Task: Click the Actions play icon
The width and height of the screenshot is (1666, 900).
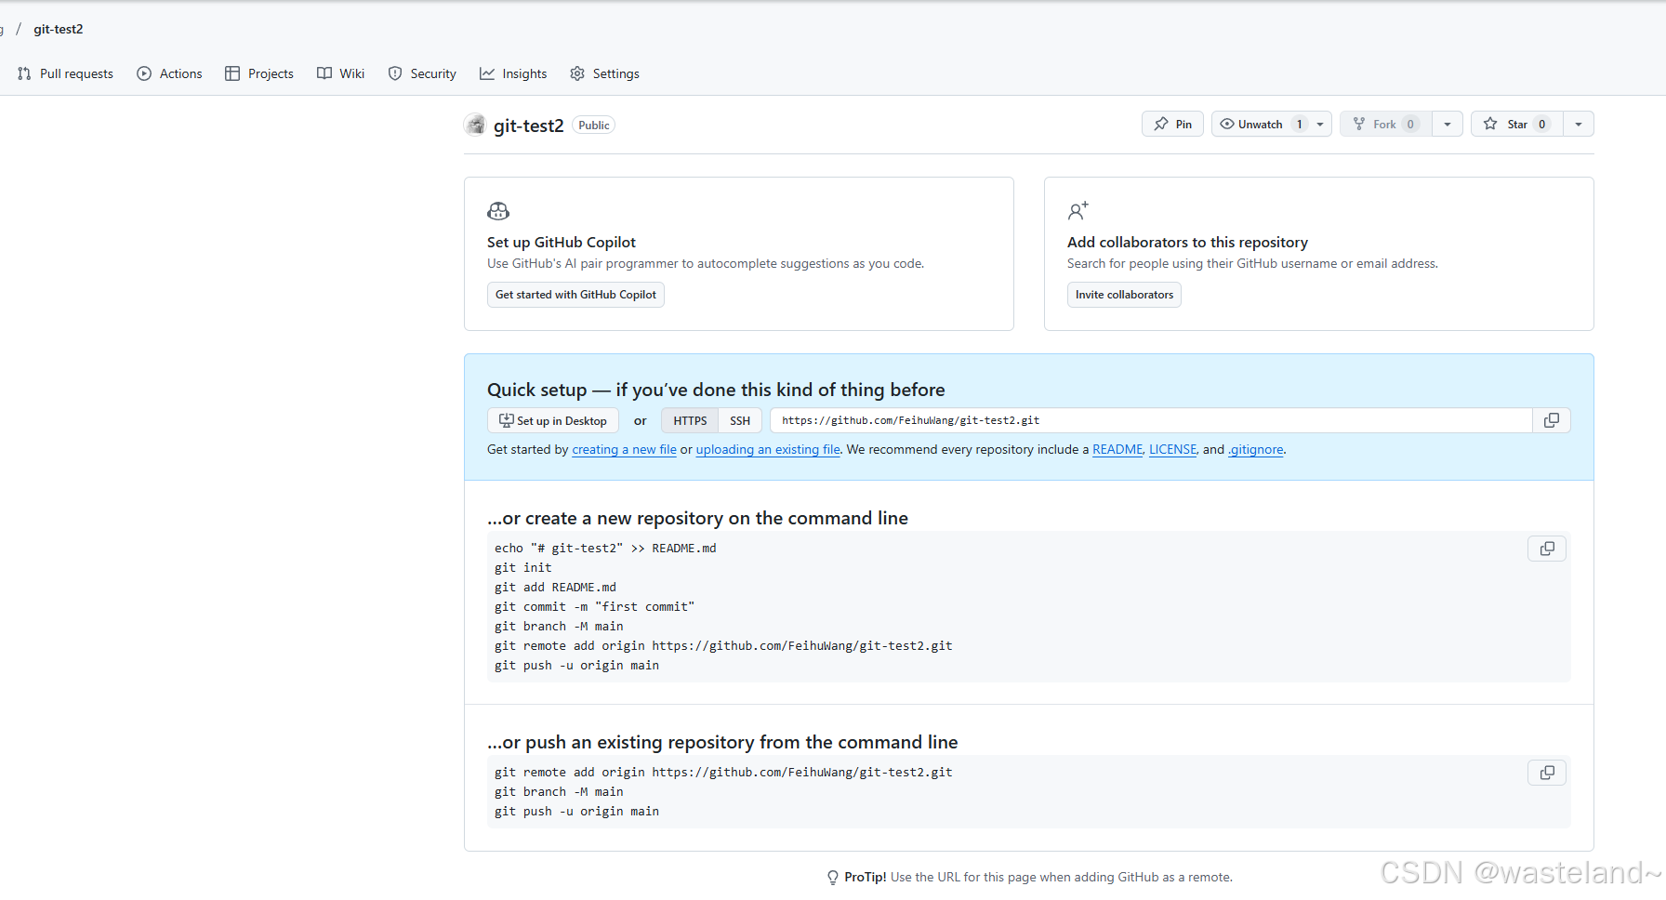Action: pyautogui.click(x=144, y=73)
